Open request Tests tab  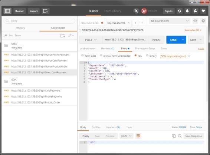(x=164, y=49)
